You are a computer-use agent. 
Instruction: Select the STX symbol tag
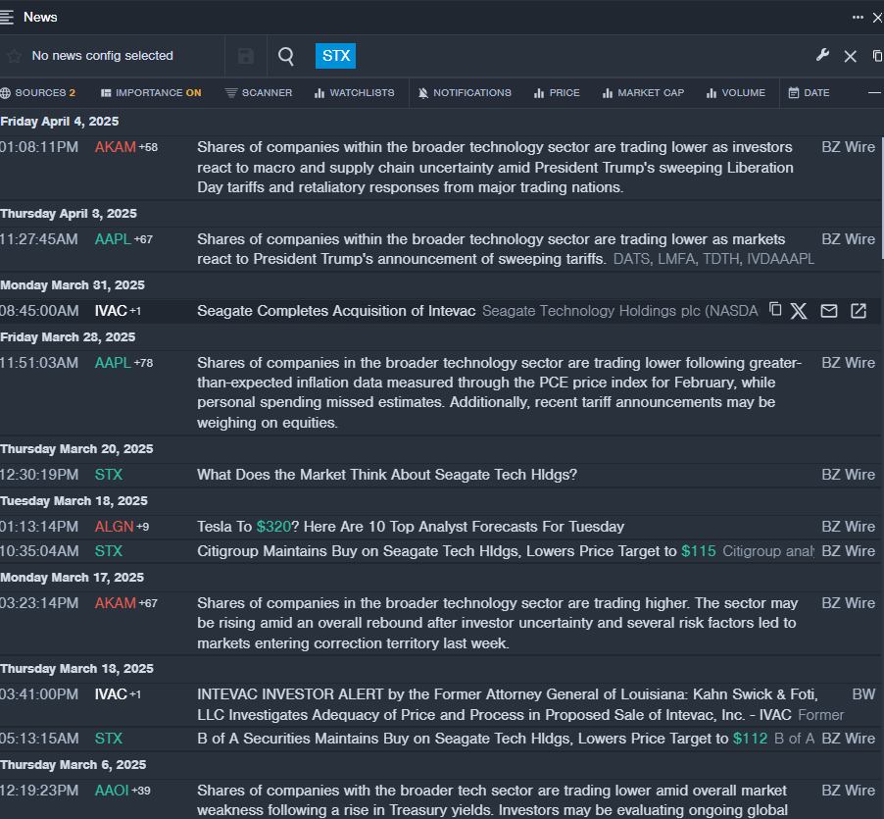pyautogui.click(x=335, y=56)
